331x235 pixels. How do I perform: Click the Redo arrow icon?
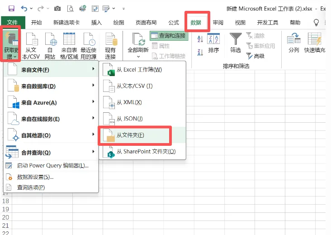40,9
